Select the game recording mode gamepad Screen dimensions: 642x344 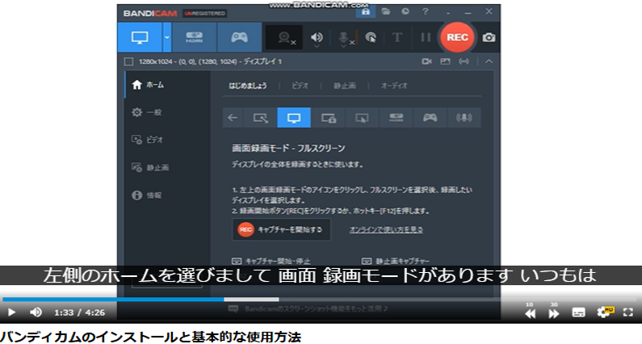pyautogui.click(x=240, y=38)
